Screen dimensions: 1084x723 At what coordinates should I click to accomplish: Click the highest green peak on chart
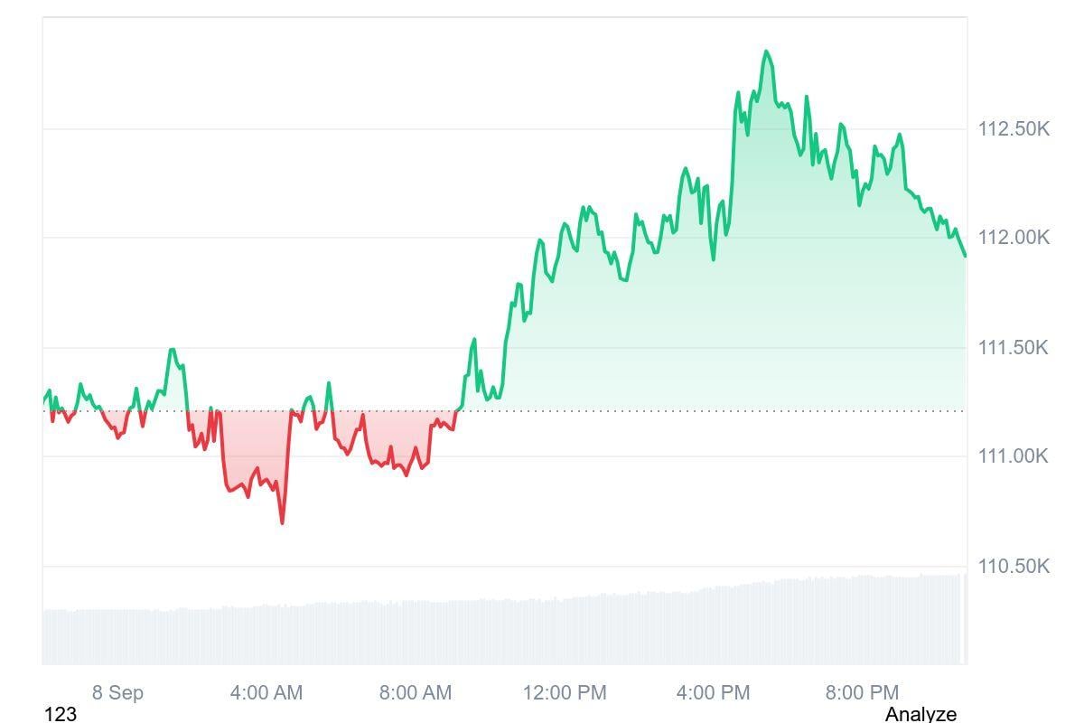(x=767, y=52)
